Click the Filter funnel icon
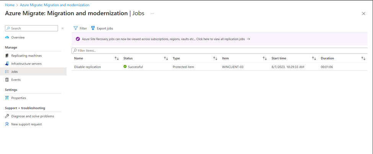This screenshot has width=373, height=154. [x=76, y=28]
